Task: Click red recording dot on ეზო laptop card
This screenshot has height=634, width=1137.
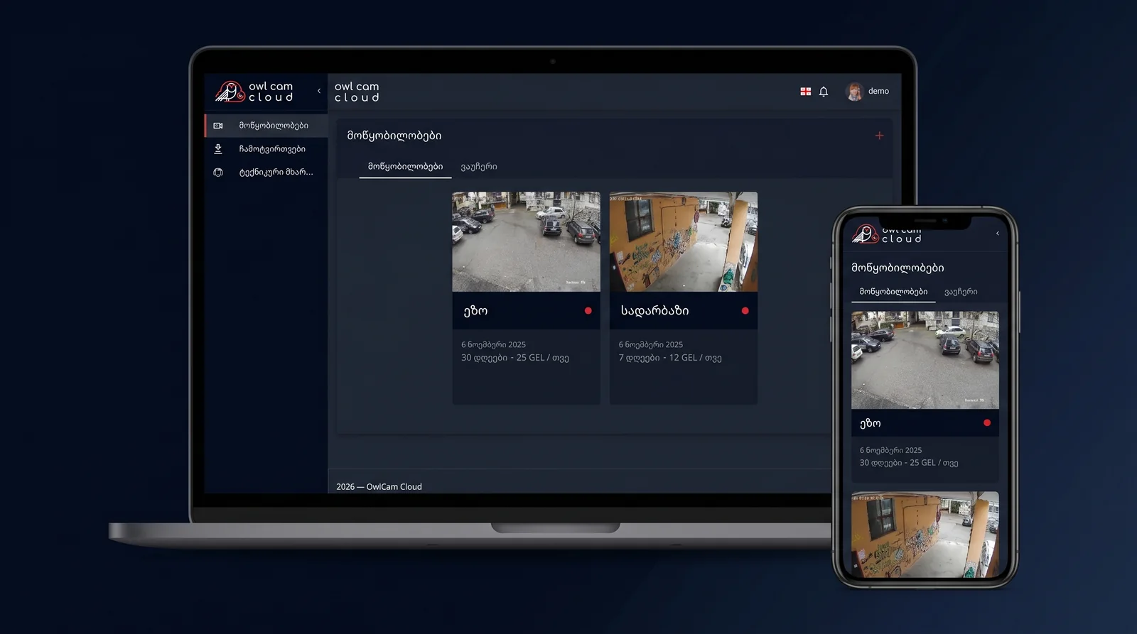Action: (x=588, y=311)
